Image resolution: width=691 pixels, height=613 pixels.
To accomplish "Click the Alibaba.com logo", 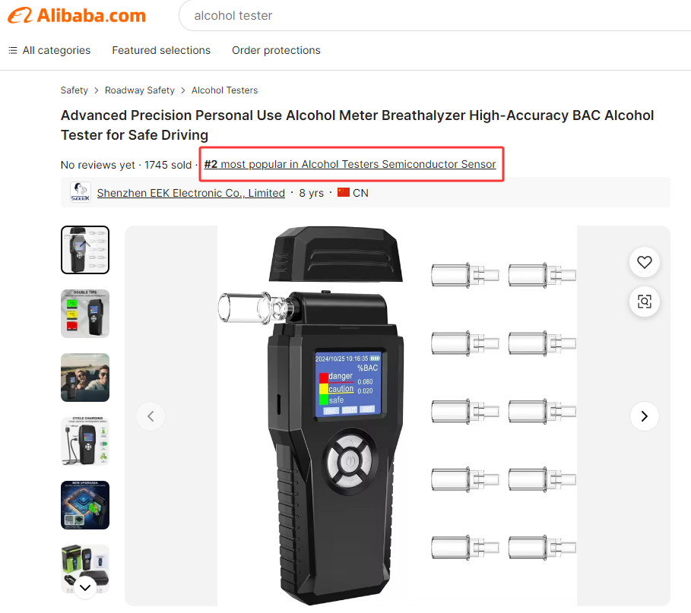I will (77, 15).
